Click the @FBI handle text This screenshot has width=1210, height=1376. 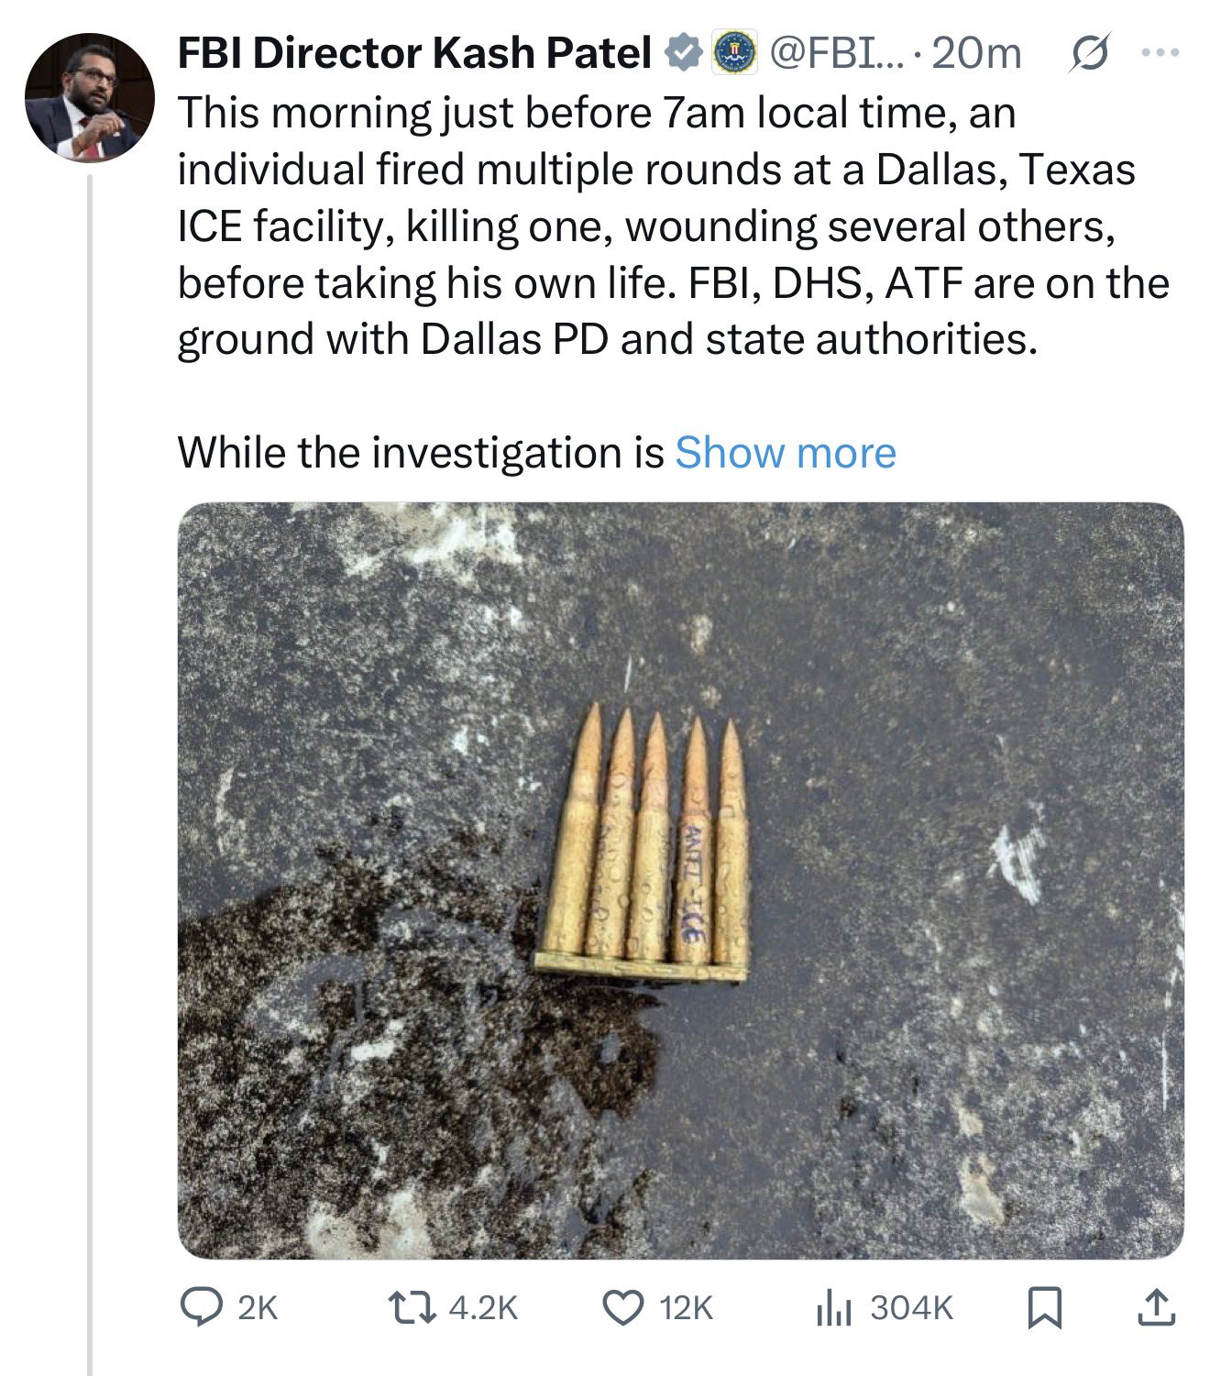(834, 53)
